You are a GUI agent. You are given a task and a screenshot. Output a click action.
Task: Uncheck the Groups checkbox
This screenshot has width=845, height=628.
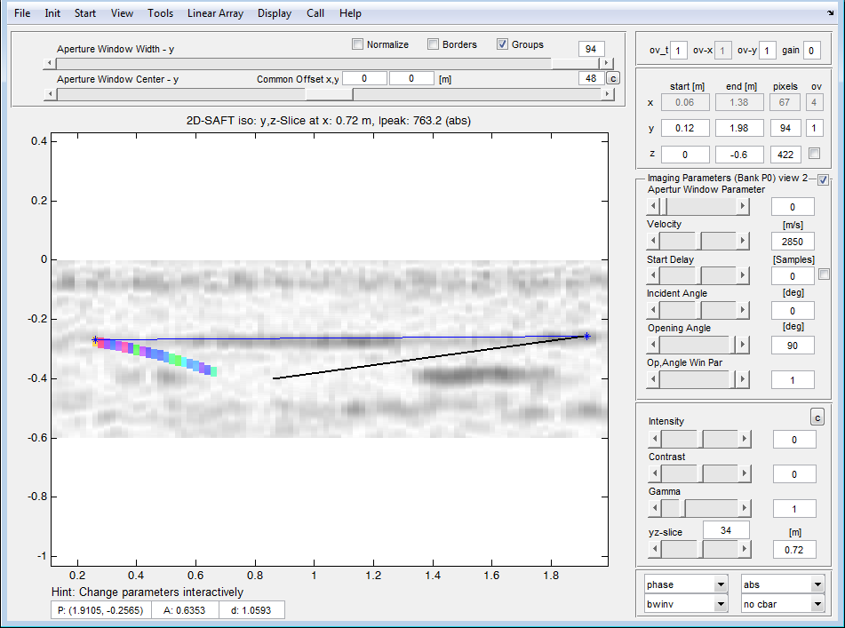point(502,44)
